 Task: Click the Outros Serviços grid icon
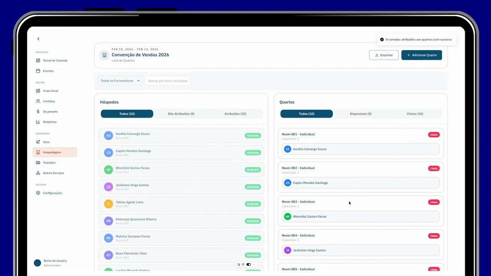tap(38, 173)
